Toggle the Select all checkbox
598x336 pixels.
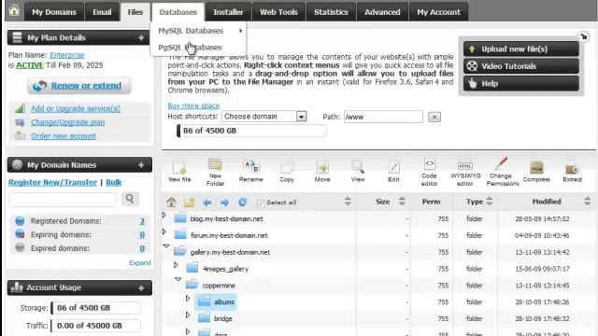point(261,203)
